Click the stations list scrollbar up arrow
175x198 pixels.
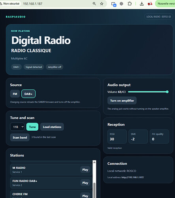94,162
